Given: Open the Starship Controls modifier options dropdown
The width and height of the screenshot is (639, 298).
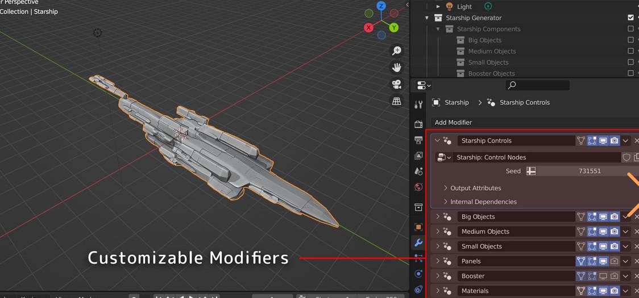Looking at the screenshot, I should point(625,141).
